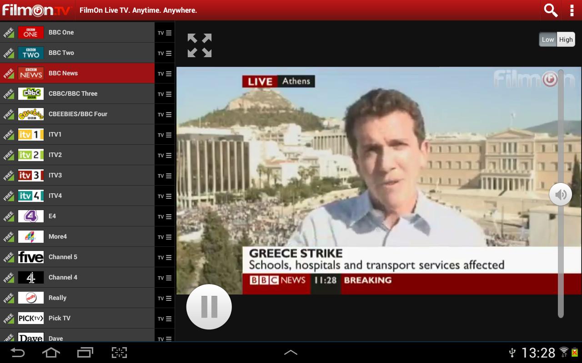Click the Channel 4 logo icon
582x363 pixels.
(30, 277)
